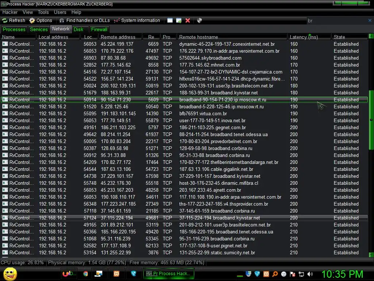Click the Physical memory status bar entry
The height and width of the screenshot is (281, 374).
pyautogui.click(x=87, y=262)
